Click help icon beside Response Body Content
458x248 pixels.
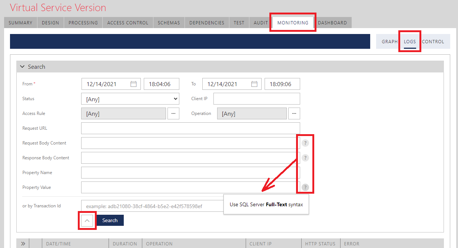click(x=305, y=158)
